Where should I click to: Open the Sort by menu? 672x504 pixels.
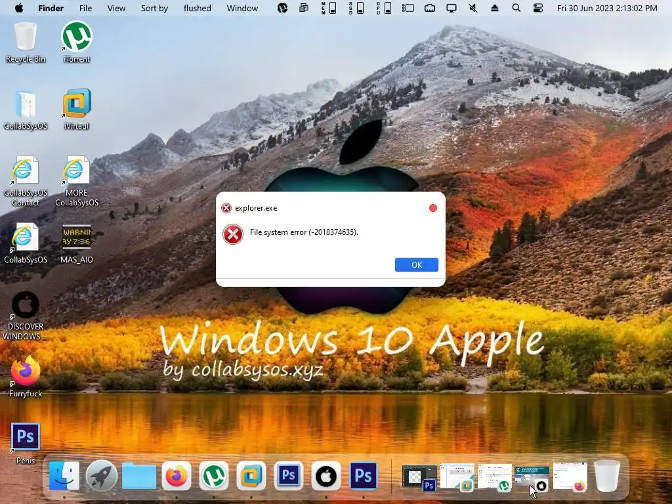tap(154, 8)
